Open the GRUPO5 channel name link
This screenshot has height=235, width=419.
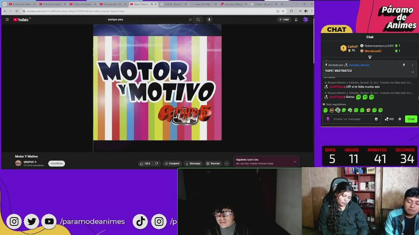[28, 162]
